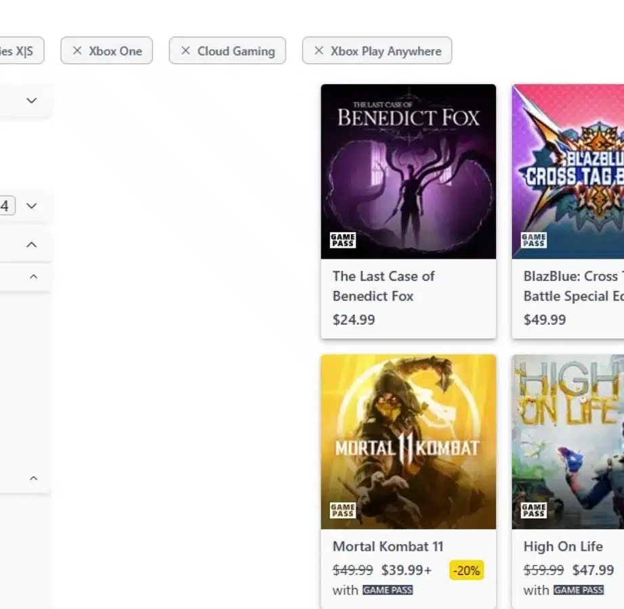Image resolution: width=624 pixels, height=609 pixels.
Task: Click the $49.99 price under BlazBlue
Action: [x=545, y=319]
